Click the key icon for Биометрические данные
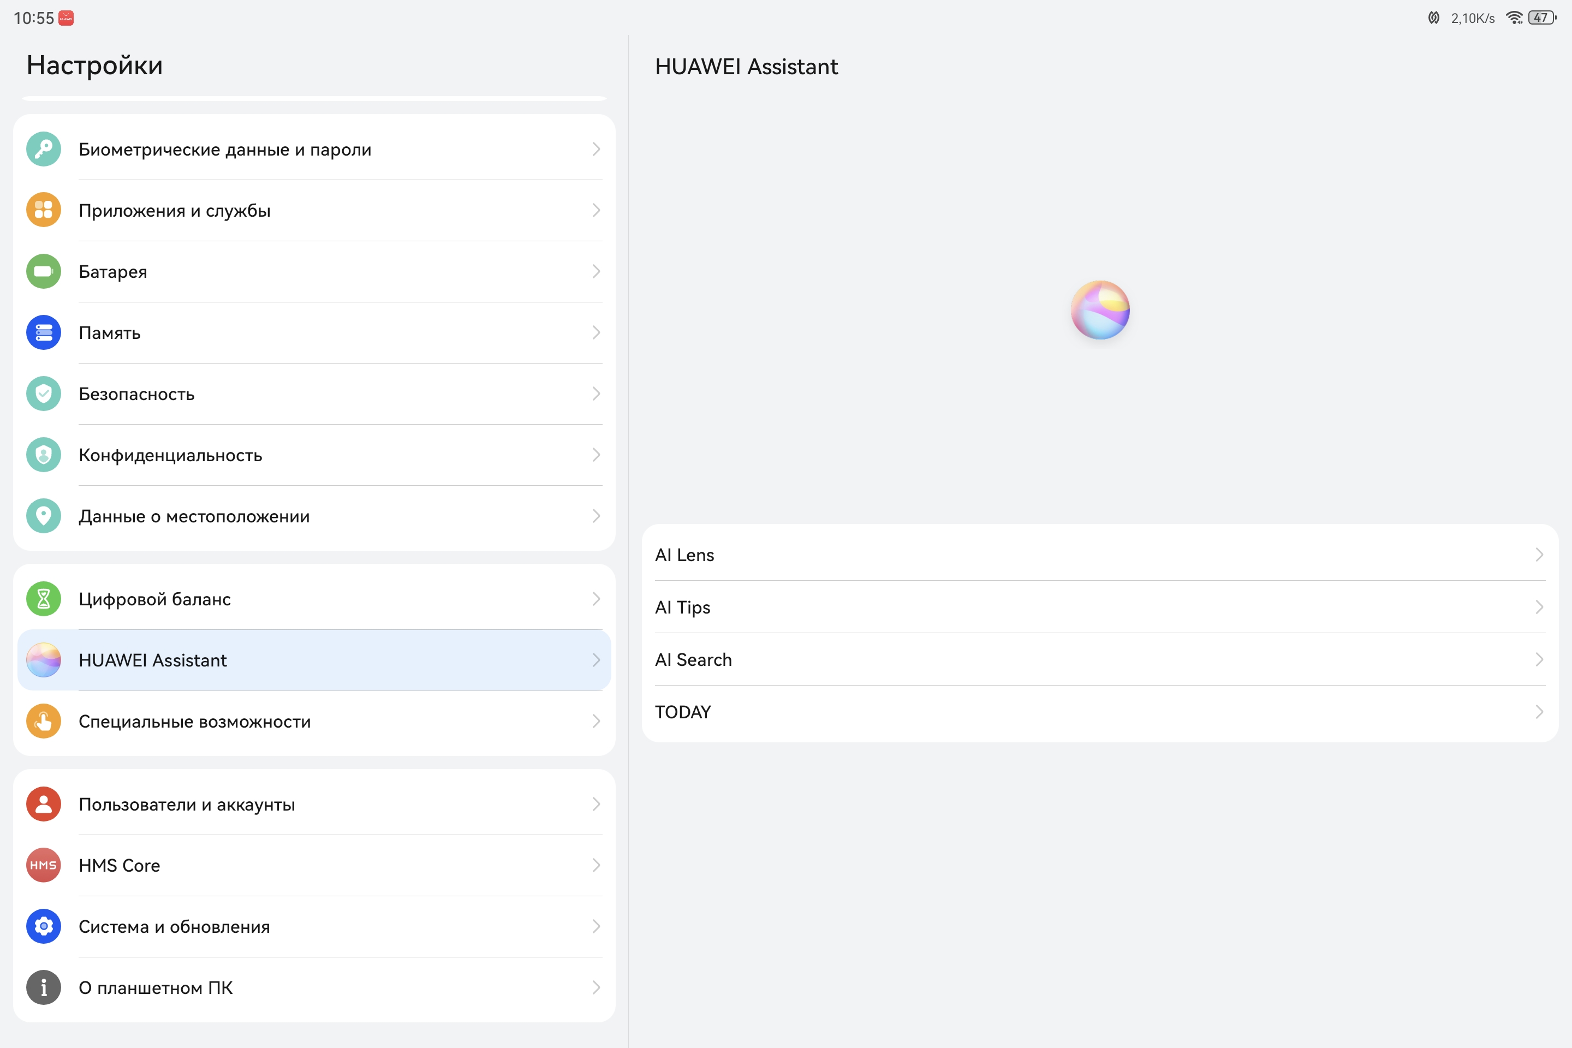 tap(44, 149)
